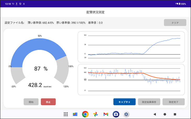
Task: Click the 設定ファイル名: label
Action: [x=14, y=23]
